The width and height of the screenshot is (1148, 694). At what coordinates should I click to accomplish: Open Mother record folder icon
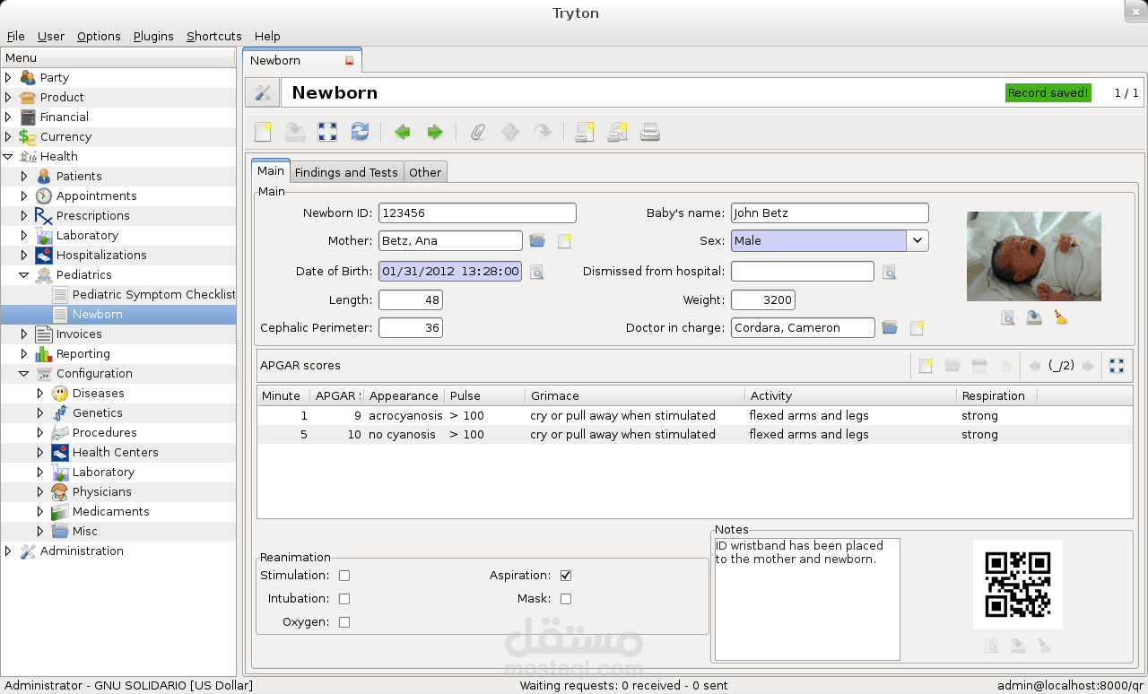[537, 240]
